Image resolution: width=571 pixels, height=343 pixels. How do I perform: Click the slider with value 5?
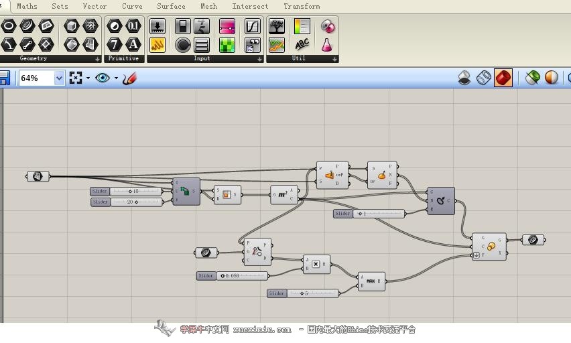[303, 293]
